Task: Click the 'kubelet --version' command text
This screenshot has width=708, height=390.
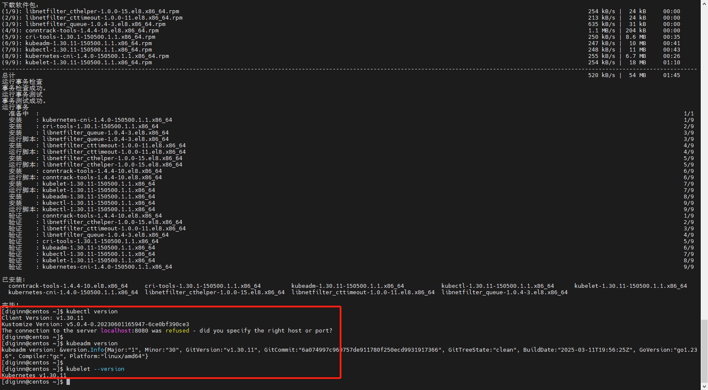Action: pos(95,369)
